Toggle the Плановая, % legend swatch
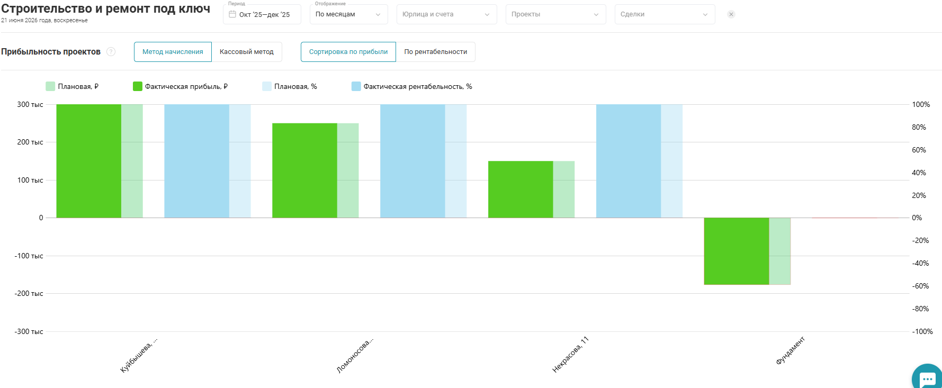Viewport: 942px width, 388px height. (x=267, y=86)
